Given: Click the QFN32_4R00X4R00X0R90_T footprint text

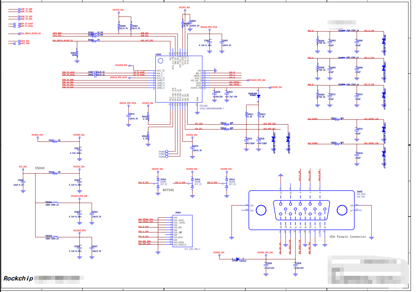Looking at the screenshot, I should click(212, 108).
